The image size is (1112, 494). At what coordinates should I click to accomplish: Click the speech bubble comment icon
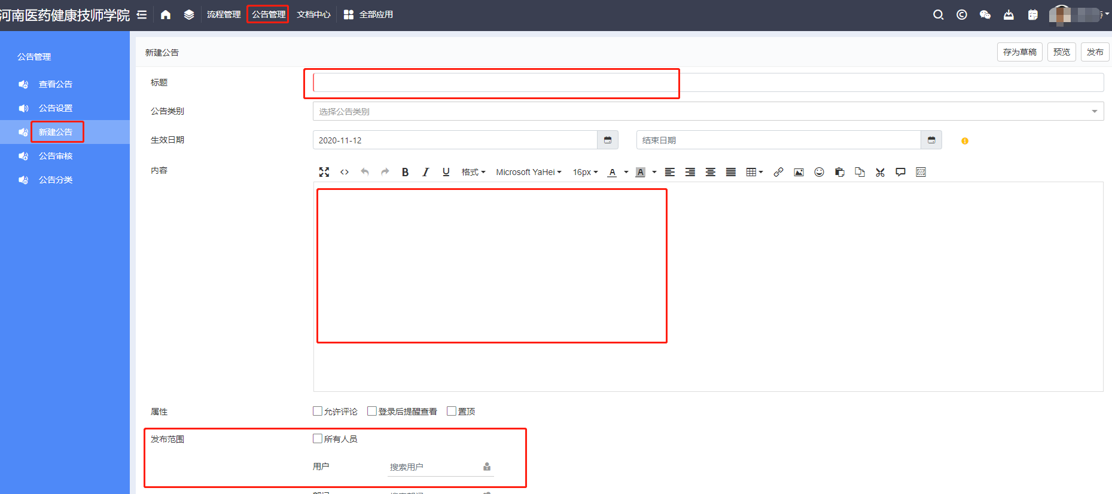click(x=900, y=172)
